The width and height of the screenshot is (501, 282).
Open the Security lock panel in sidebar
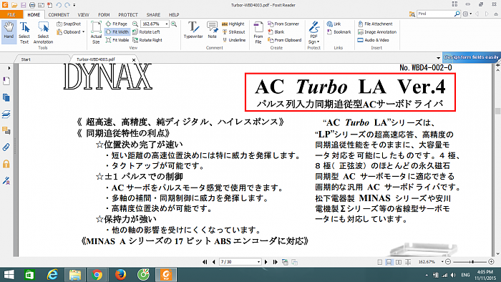point(6,164)
